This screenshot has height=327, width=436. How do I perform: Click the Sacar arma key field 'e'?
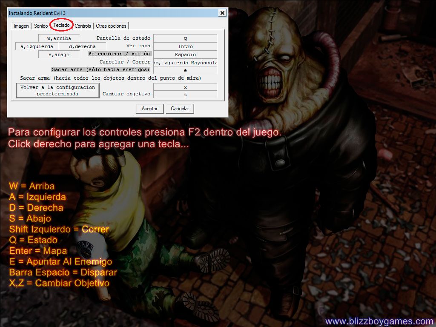[x=185, y=70]
